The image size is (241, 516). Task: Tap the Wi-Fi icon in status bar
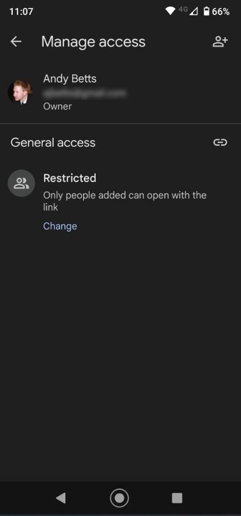(x=170, y=12)
